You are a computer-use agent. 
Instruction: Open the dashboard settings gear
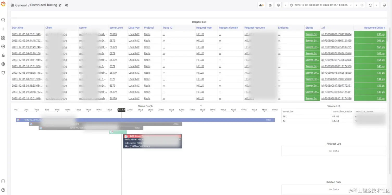tap(278, 5)
